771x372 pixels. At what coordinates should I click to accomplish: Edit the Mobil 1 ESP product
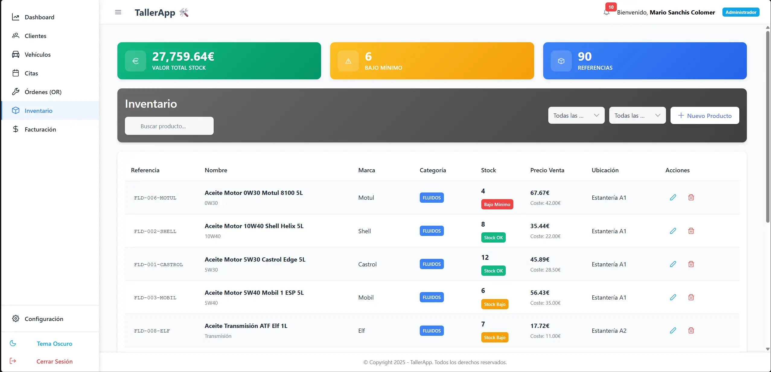673,297
